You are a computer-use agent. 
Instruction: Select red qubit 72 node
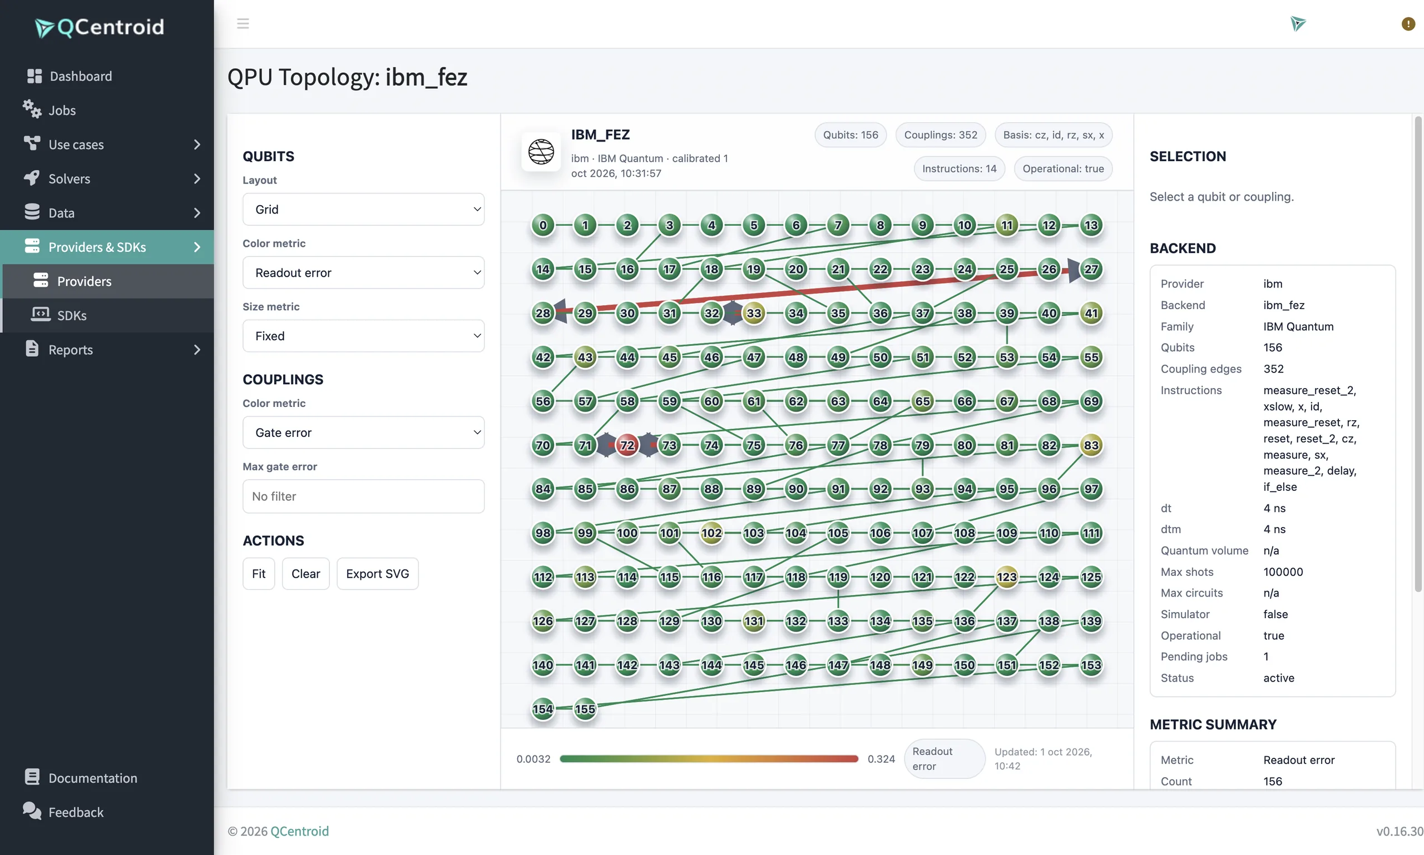[x=627, y=445]
